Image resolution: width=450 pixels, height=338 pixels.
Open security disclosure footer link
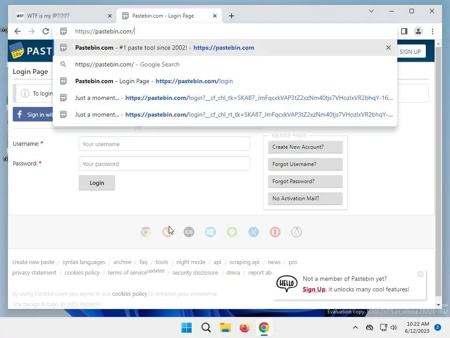pos(195,272)
